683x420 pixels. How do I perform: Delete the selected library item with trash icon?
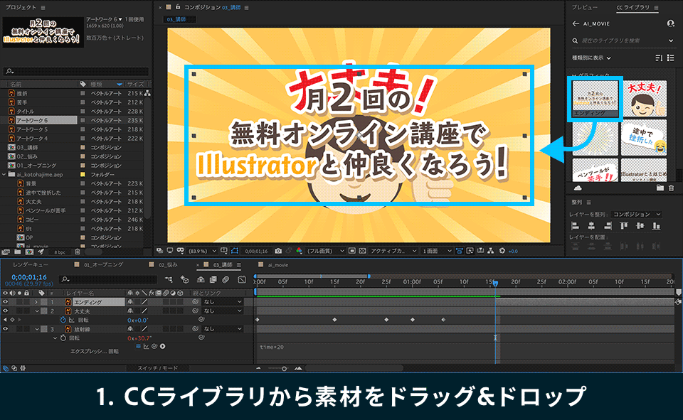(x=671, y=188)
